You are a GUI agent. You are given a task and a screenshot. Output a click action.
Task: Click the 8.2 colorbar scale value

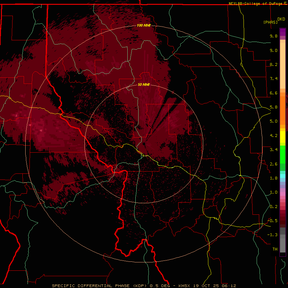point(274,64)
